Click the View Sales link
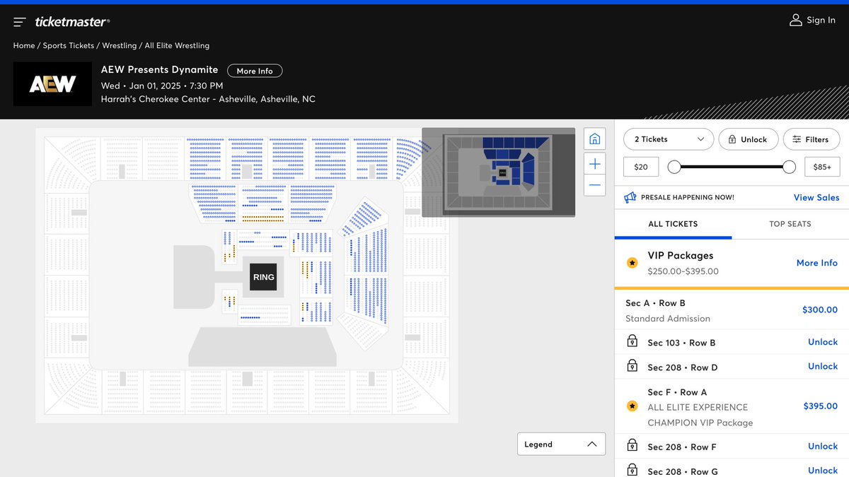The image size is (849, 477). 816,198
